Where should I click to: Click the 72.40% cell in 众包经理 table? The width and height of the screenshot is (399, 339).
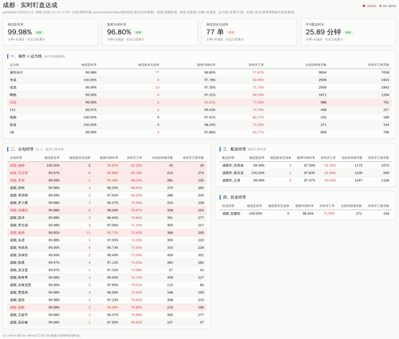(x=136, y=233)
